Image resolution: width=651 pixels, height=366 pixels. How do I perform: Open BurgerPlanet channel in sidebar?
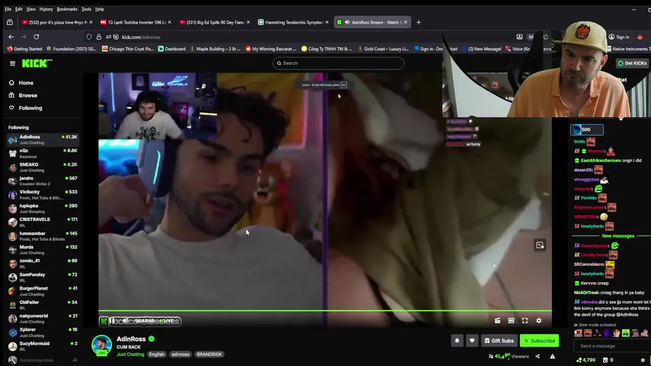(x=43, y=291)
